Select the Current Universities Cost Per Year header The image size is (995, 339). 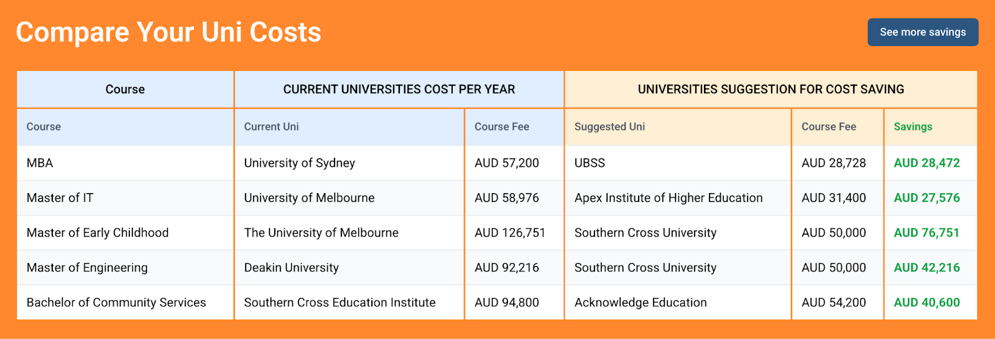click(x=399, y=89)
